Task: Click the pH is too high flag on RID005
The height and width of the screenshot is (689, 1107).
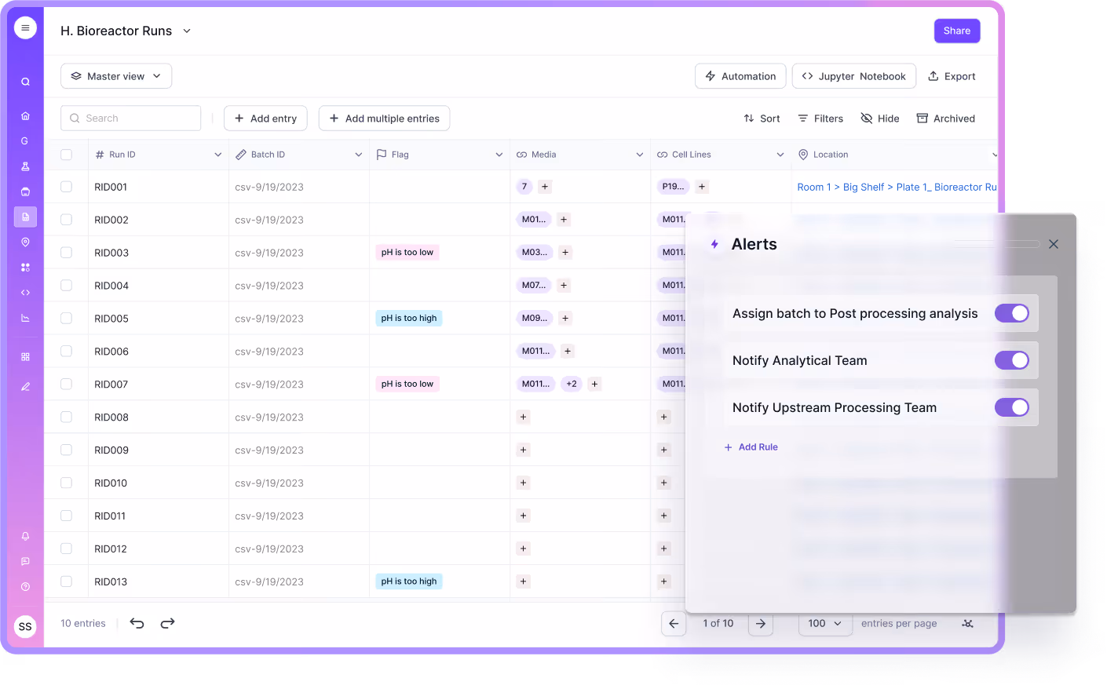Action: [x=408, y=318]
